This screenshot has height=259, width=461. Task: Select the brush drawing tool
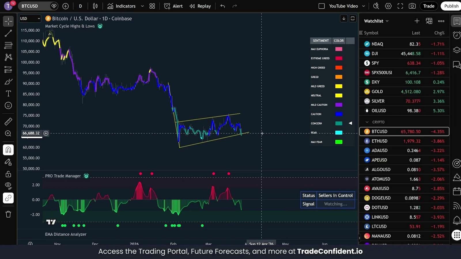(8, 82)
